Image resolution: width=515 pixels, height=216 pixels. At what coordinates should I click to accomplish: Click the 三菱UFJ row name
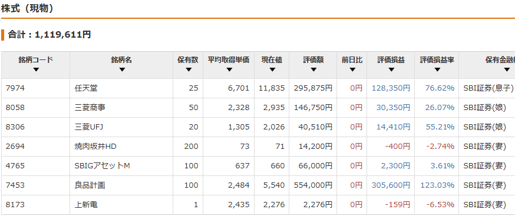pyautogui.click(x=89, y=127)
